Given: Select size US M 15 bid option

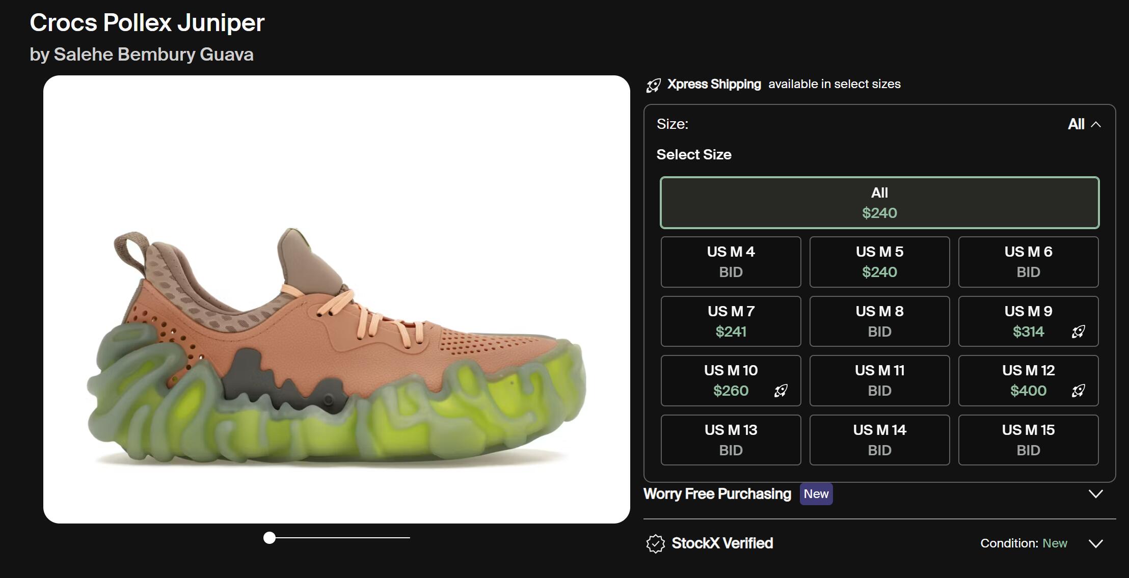Looking at the screenshot, I should coord(1028,440).
